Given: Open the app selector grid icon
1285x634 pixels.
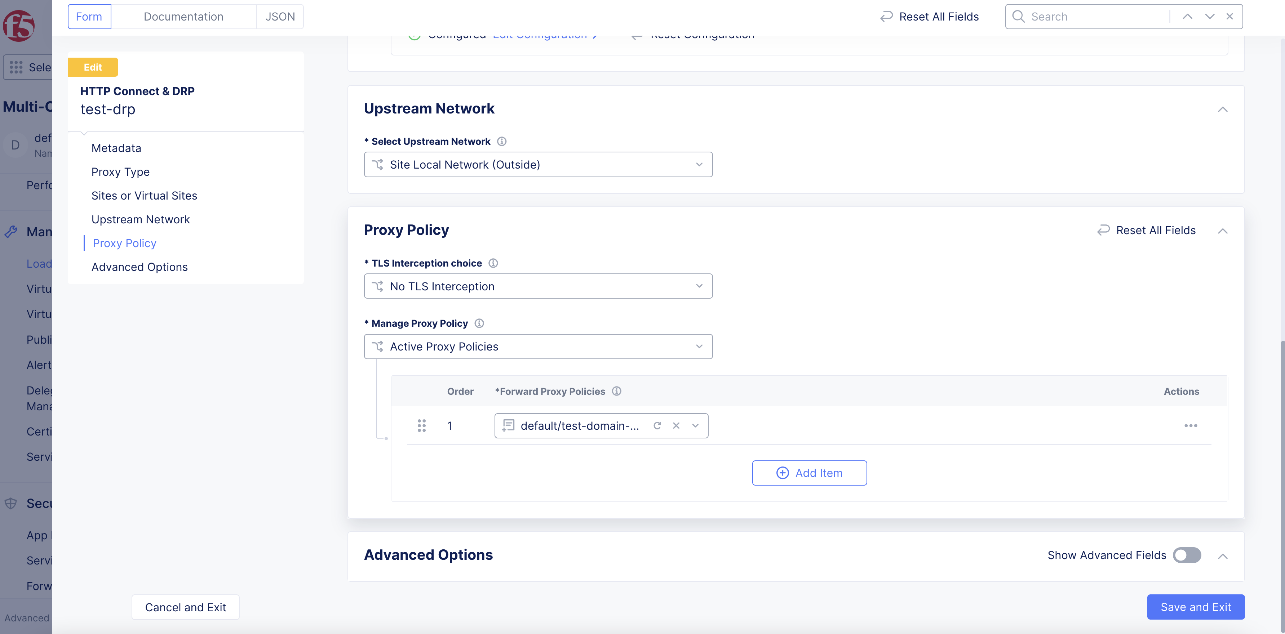Looking at the screenshot, I should click(x=17, y=67).
